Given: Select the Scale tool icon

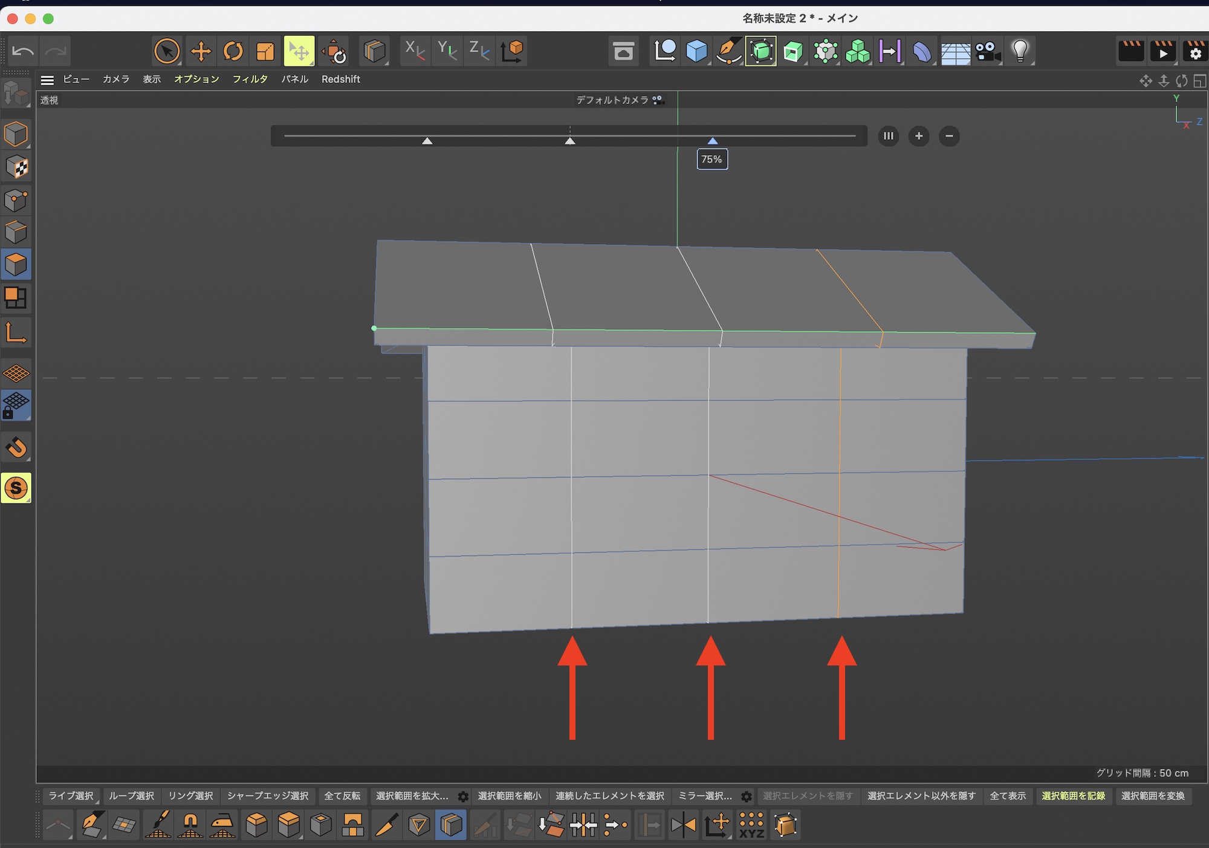Looking at the screenshot, I should 265,51.
